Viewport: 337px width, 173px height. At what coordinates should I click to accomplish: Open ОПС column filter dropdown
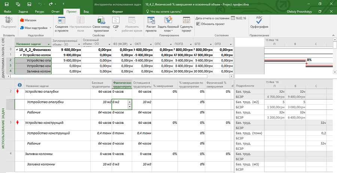click(171, 44)
